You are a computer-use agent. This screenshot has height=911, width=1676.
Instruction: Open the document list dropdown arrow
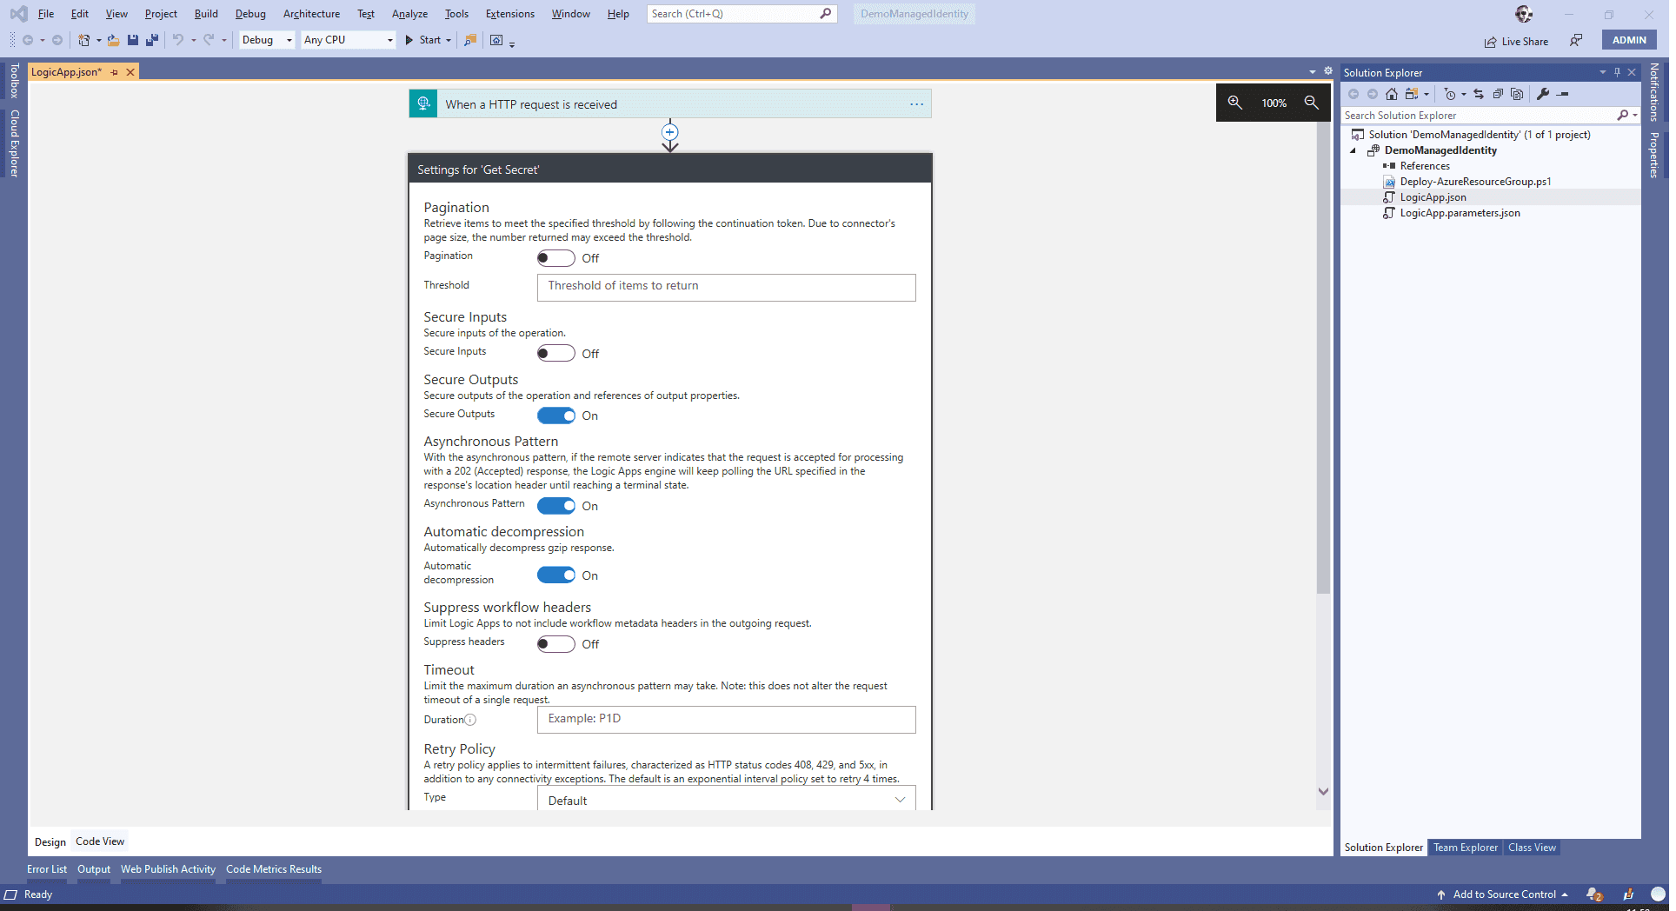point(1312,71)
